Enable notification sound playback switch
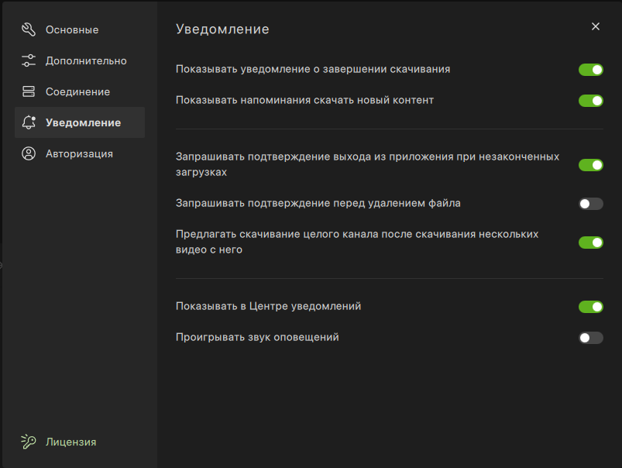This screenshot has width=622, height=468. click(590, 338)
